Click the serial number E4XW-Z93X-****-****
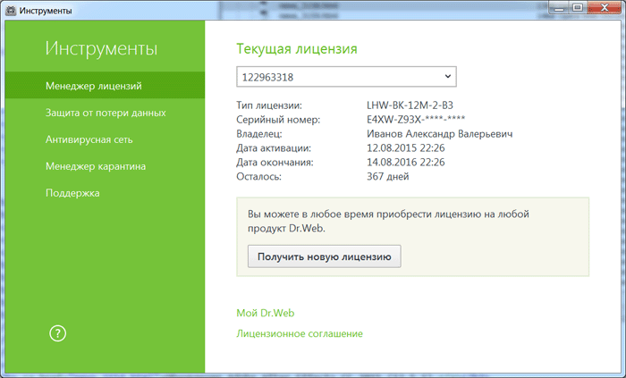Image resolution: width=626 pixels, height=378 pixels. click(x=416, y=119)
